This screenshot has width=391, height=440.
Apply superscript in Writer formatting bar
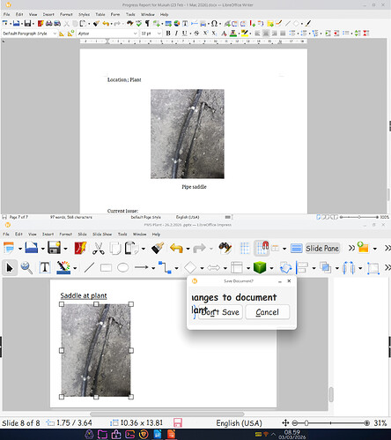(205, 34)
